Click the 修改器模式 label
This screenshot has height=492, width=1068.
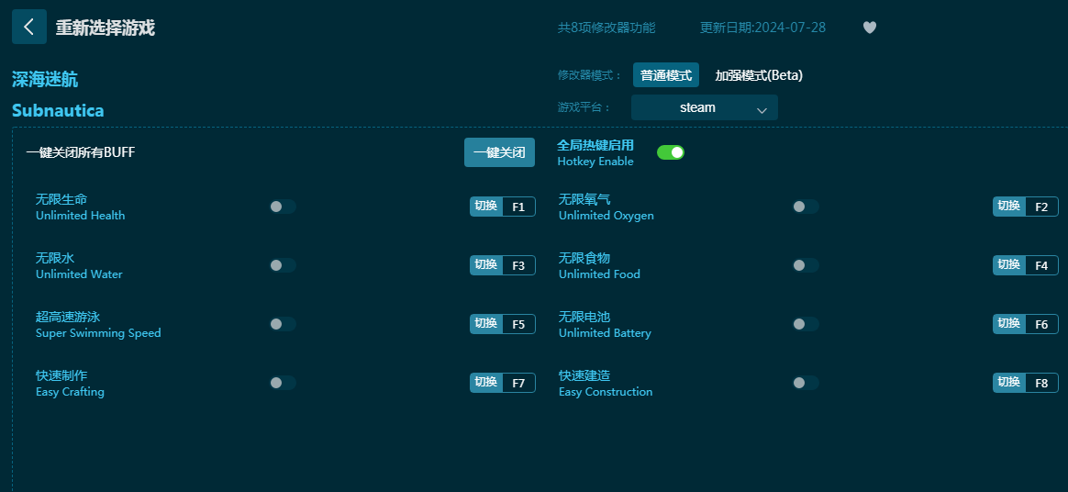pos(590,75)
